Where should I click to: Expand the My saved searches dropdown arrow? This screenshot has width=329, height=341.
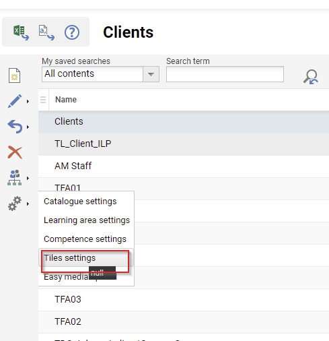(151, 74)
